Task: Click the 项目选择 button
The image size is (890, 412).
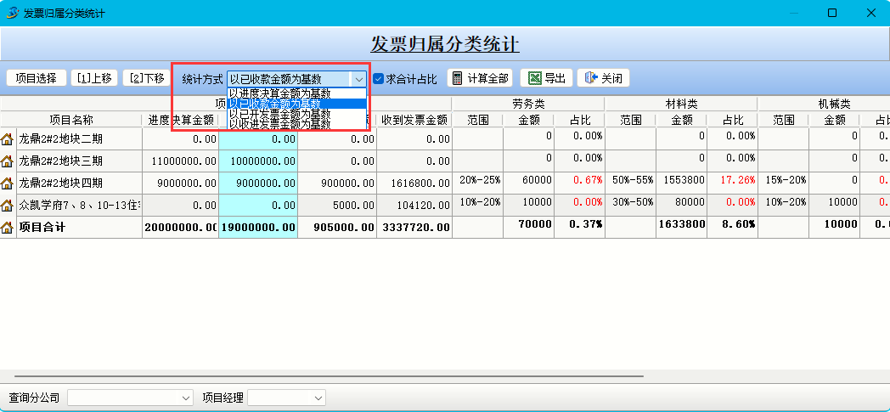Action: coord(36,78)
